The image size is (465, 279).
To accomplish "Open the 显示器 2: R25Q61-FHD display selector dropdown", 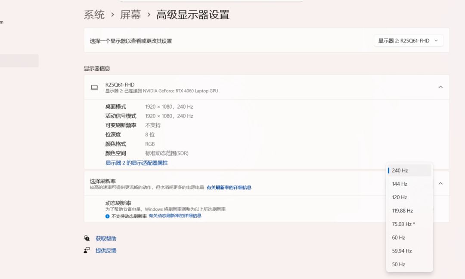I will point(408,41).
